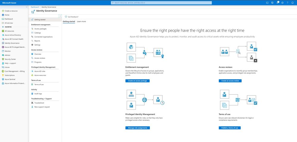The image size is (297, 142).
Task: Open Cloud Shell from top bar
Action: (267, 3)
